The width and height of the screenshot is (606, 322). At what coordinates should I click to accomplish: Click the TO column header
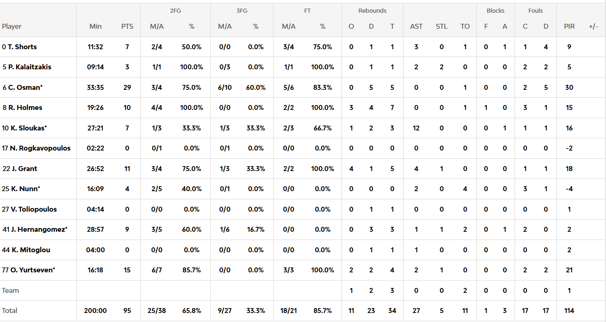(x=465, y=26)
